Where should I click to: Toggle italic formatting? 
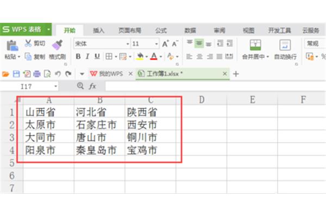[x=87, y=56]
